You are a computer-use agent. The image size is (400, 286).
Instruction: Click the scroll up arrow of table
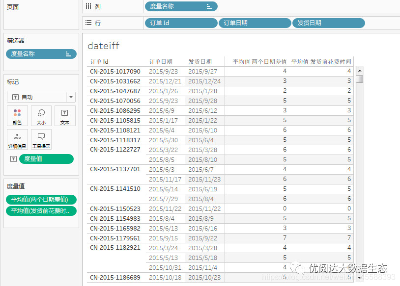(x=359, y=71)
